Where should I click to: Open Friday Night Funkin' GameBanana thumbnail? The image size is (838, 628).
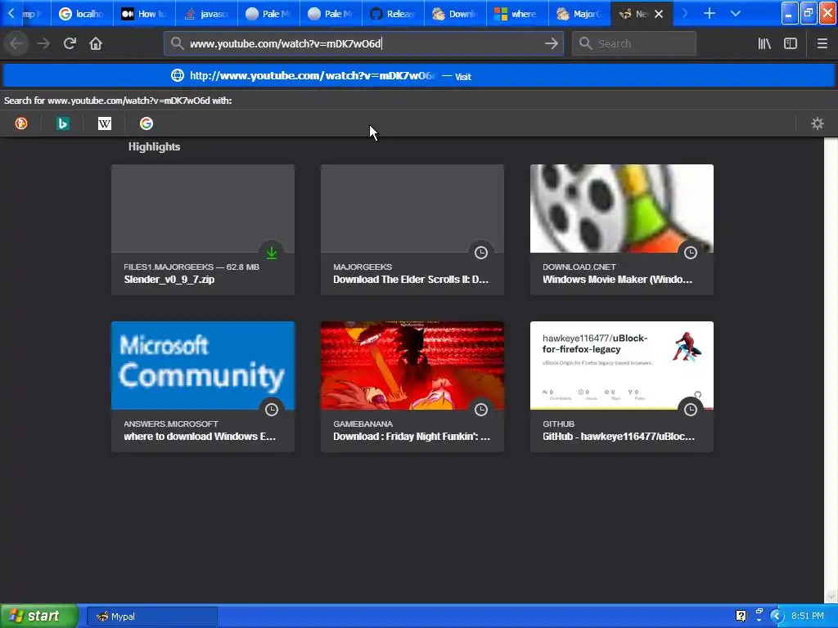[x=412, y=366]
